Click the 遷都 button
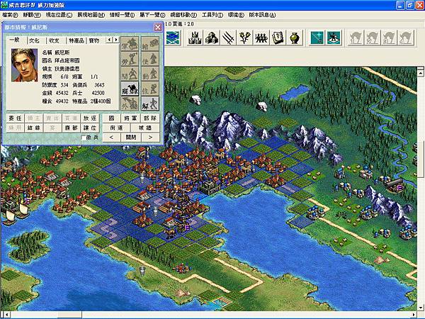 click(x=72, y=128)
